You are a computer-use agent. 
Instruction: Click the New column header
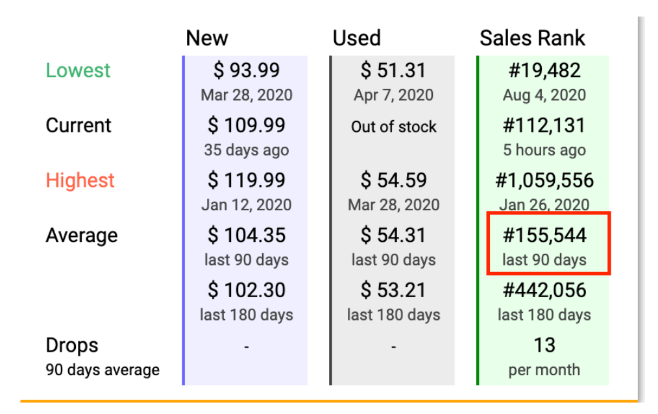(x=207, y=38)
